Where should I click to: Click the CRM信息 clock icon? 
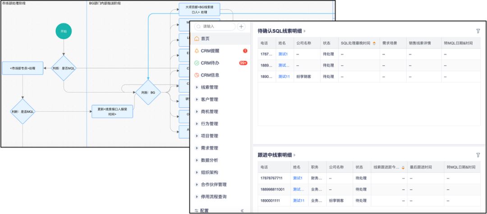coord(196,75)
